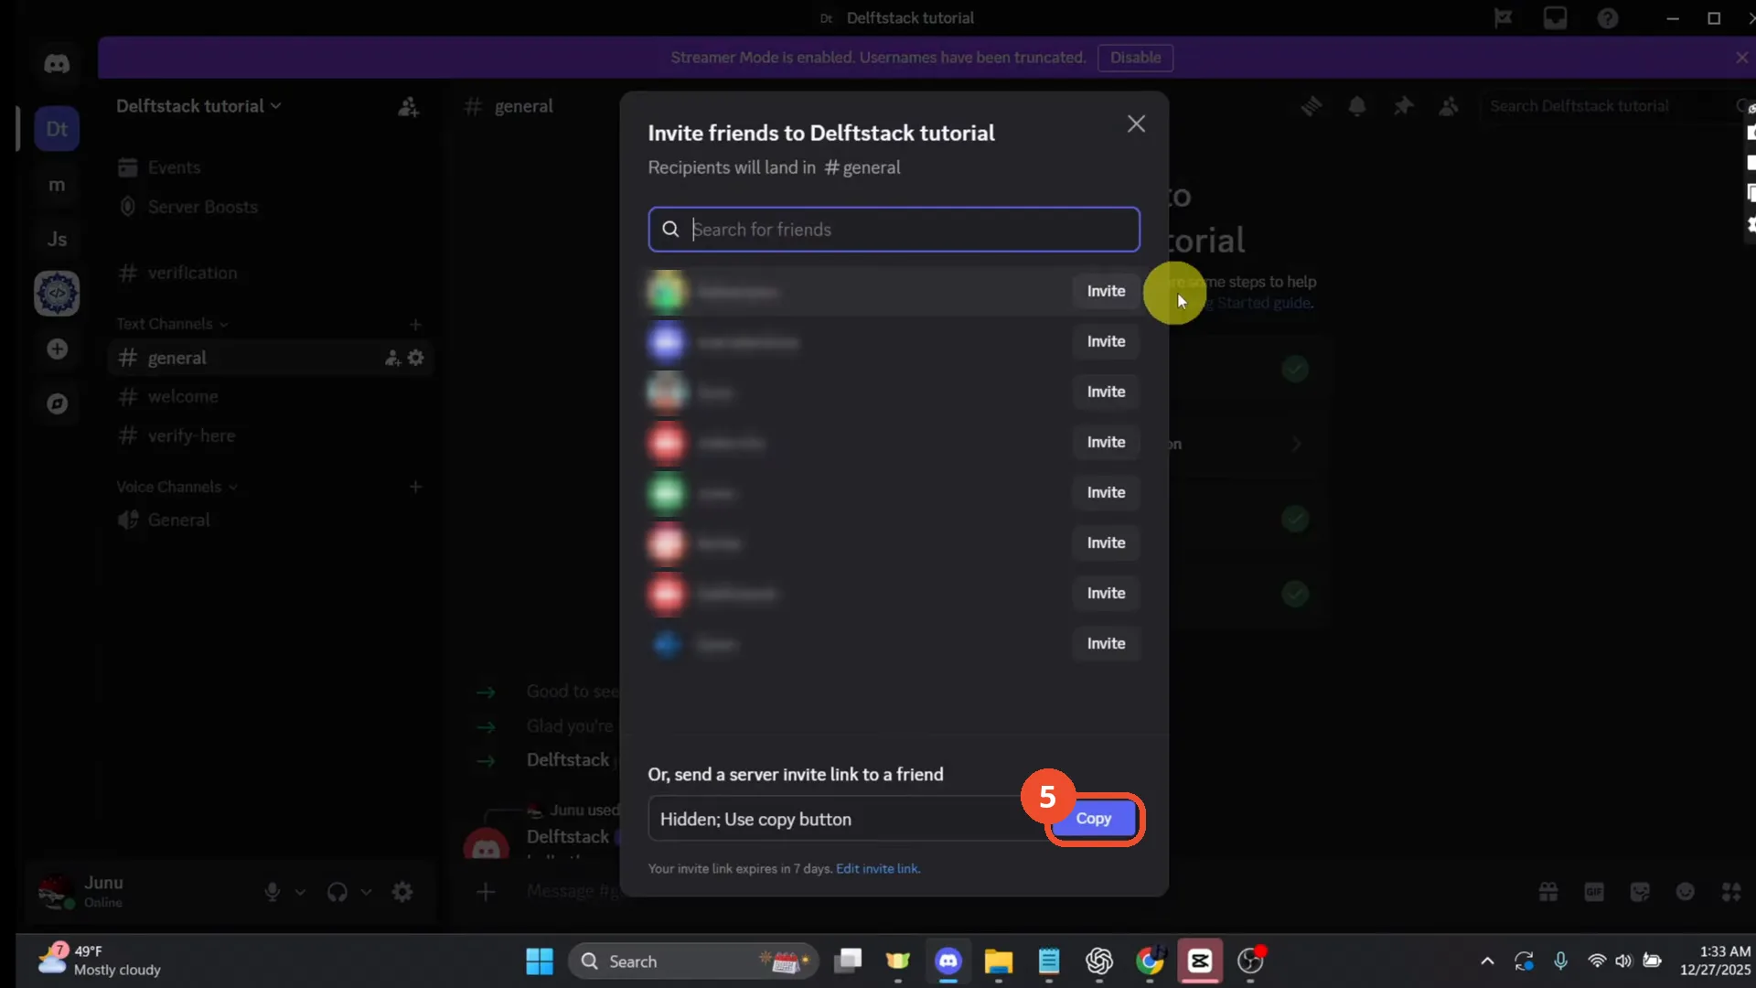Image resolution: width=1756 pixels, height=988 pixels.
Task: Open the Edit invite link hyperlink
Action: (877, 869)
